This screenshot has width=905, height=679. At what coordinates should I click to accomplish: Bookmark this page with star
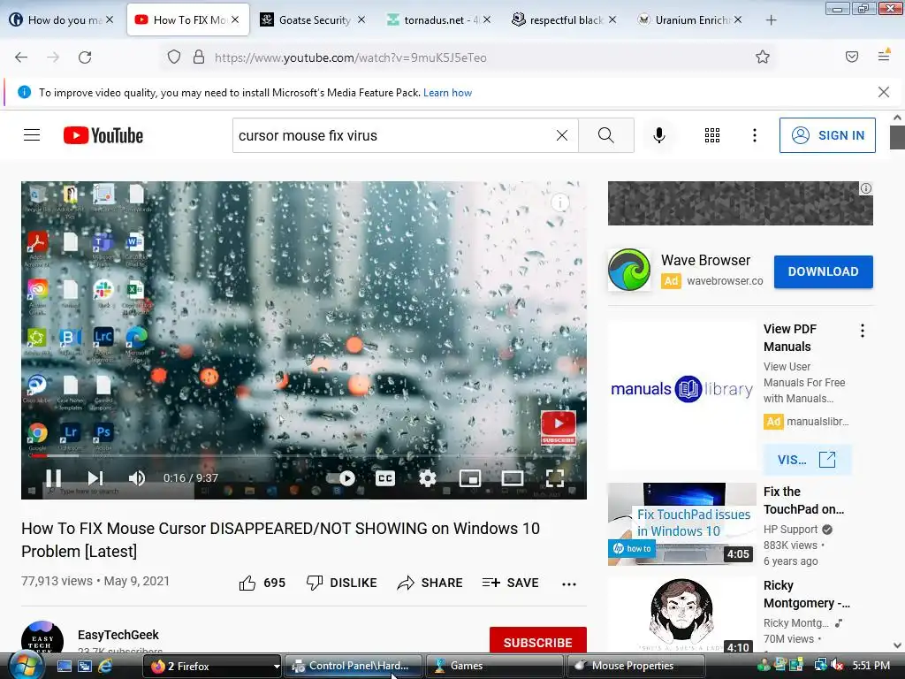763,57
